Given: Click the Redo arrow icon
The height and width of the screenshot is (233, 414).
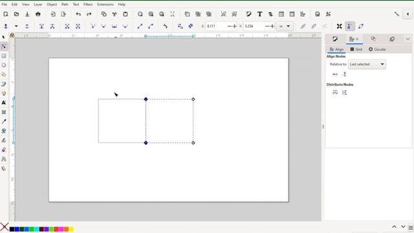Looking at the screenshot, I should 89,14.
